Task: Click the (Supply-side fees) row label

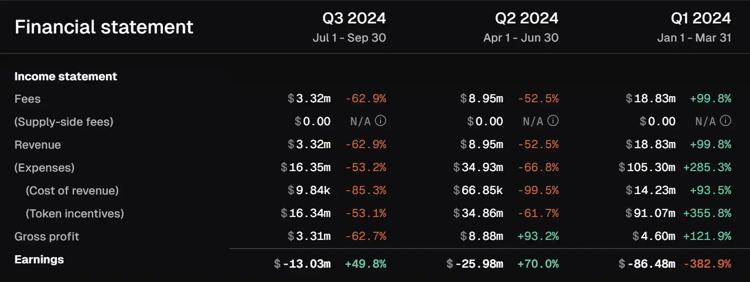Action: pyautogui.click(x=64, y=122)
